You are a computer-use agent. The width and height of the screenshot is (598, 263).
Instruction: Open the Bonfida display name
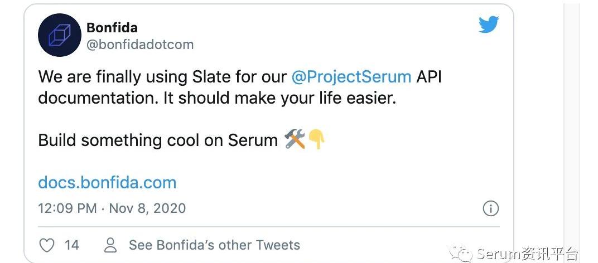(x=112, y=27)
